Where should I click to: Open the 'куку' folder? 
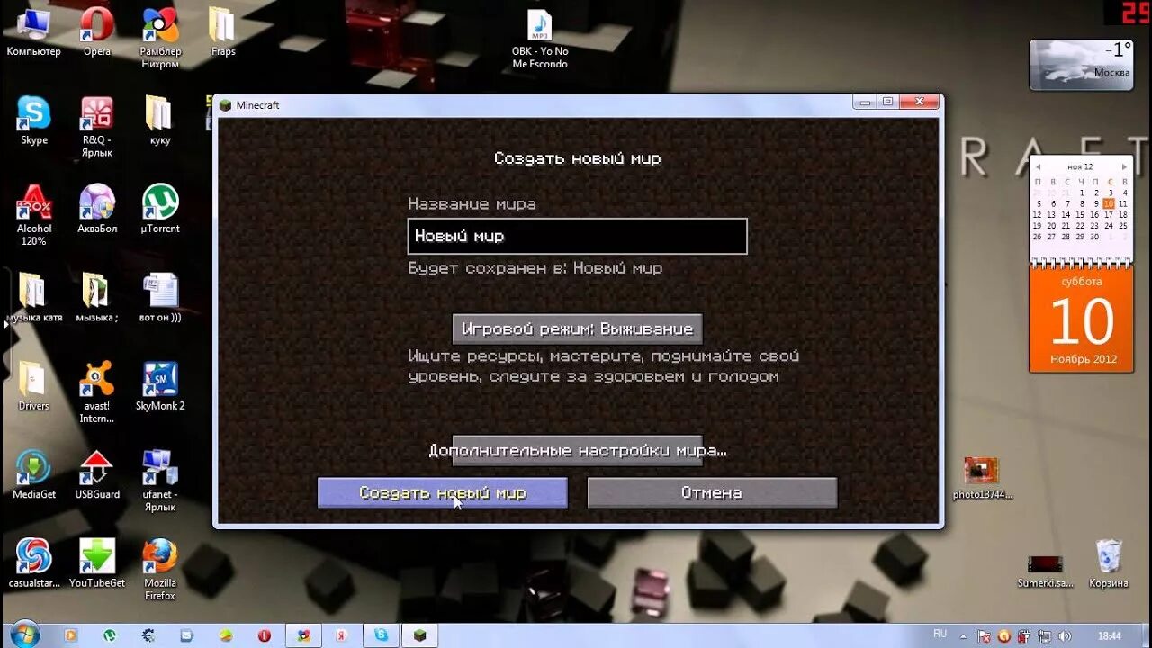tap(160, 121)
